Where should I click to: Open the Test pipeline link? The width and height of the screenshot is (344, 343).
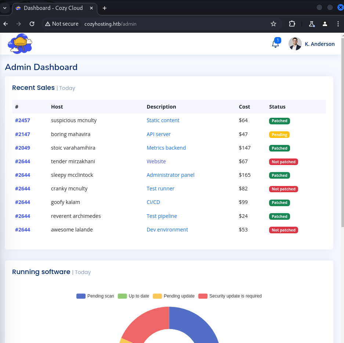pyautogui.click(x=162, y=216)
